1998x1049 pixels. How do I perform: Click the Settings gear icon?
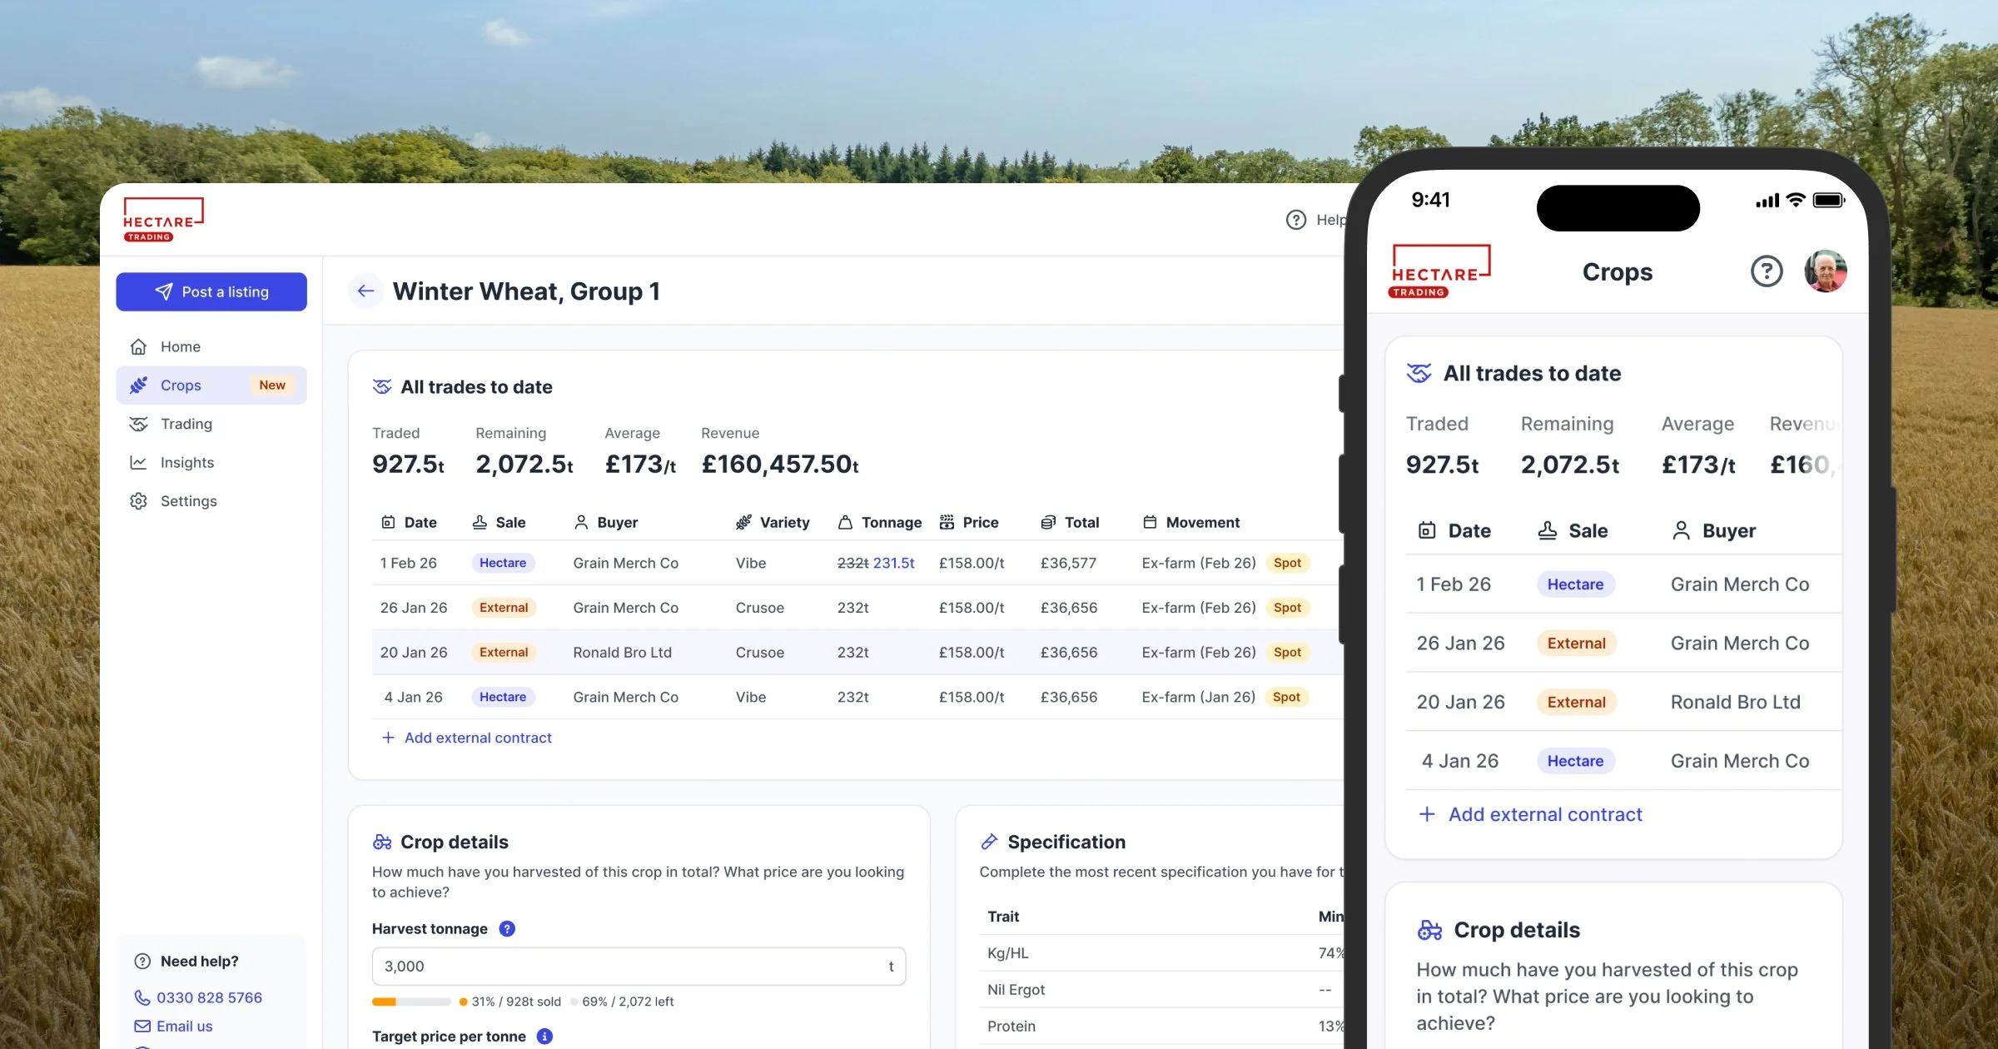coord(139,500)
